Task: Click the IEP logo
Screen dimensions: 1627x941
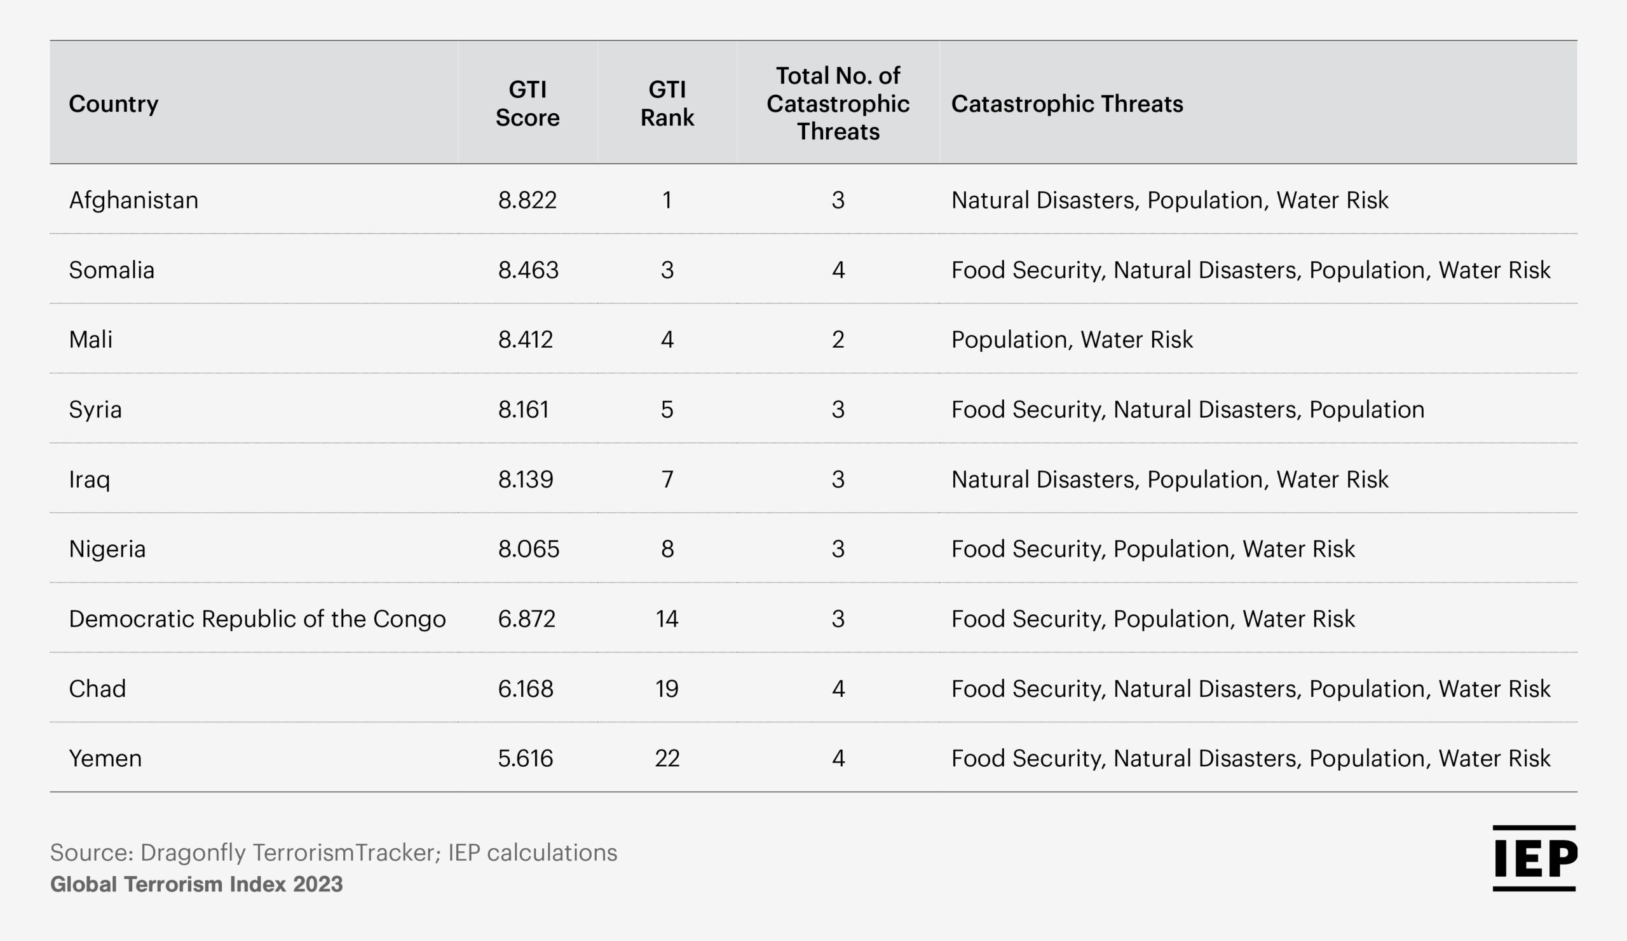Action: 1534,858
